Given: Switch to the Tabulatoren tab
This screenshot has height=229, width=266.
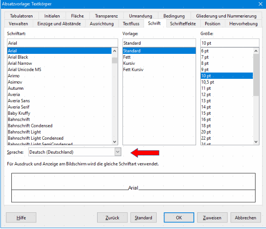Looking at the screenshot, I should [x=21, y=16].
